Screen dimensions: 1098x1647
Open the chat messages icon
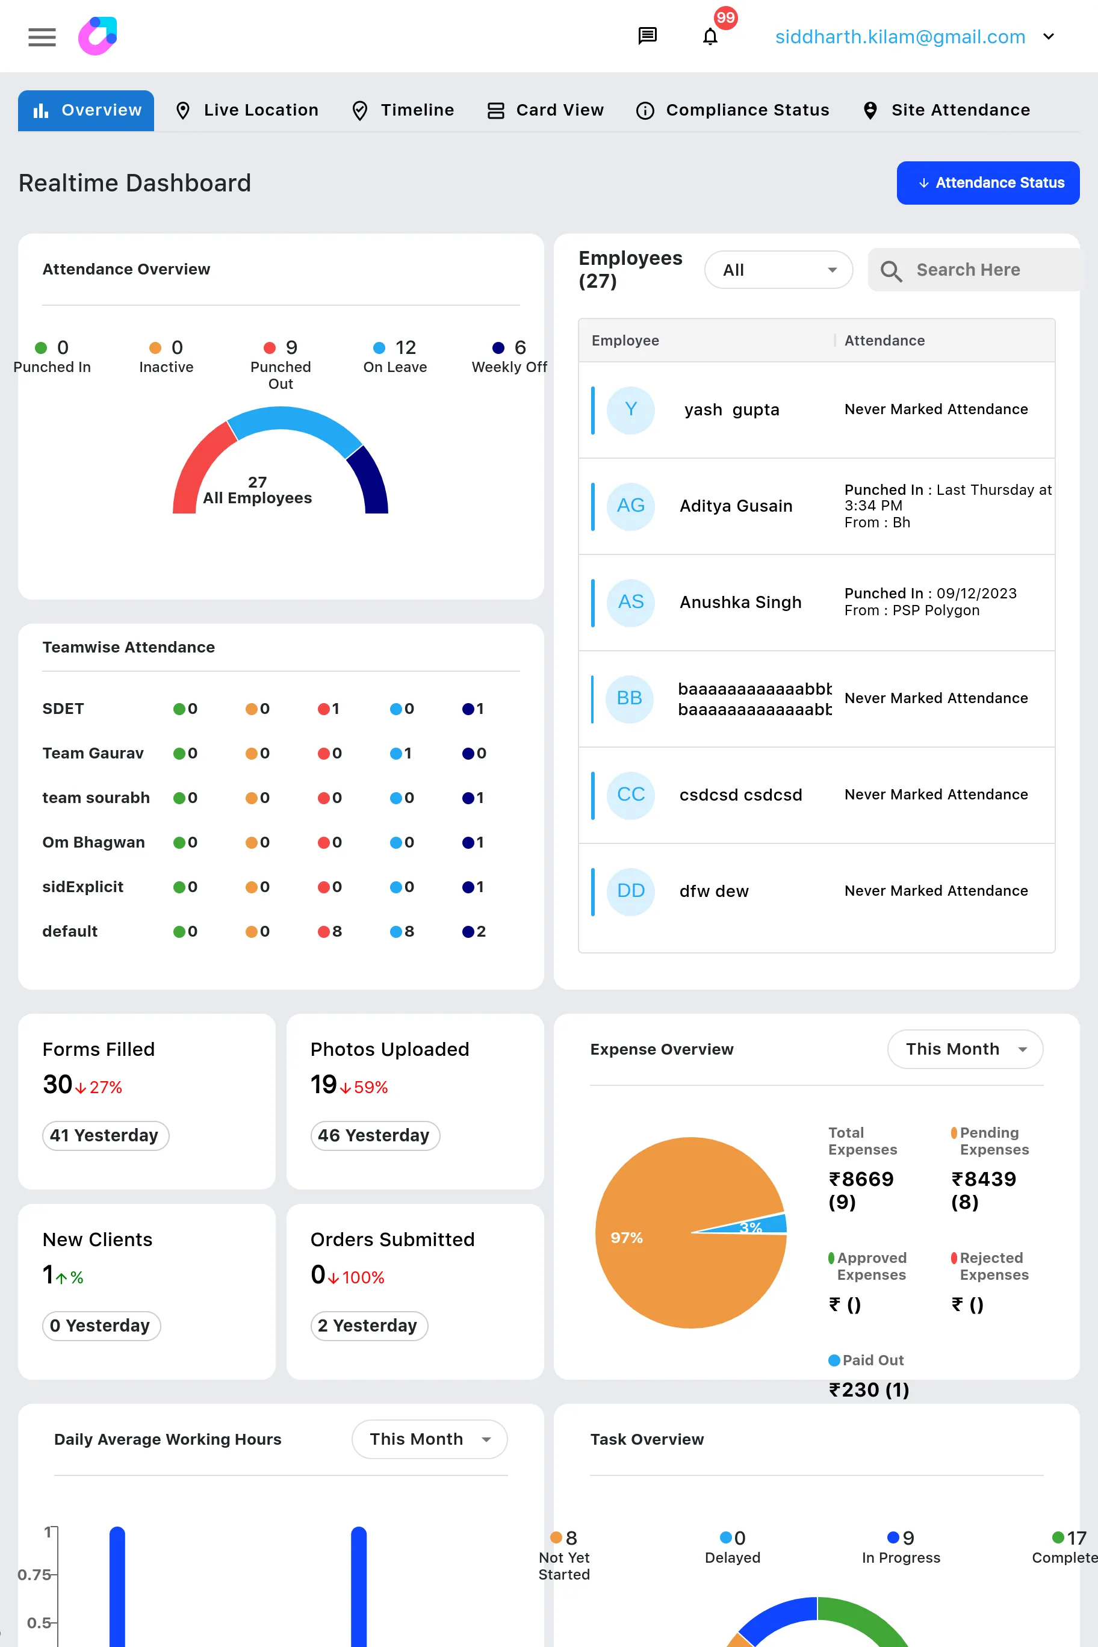pos(647,36)
